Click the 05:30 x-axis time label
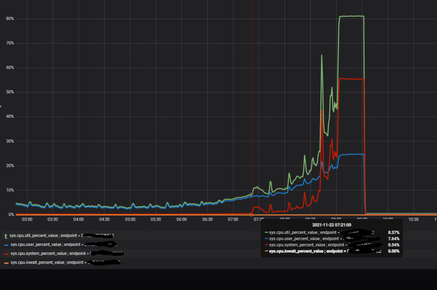Image resolution: width=437 pixels, height=290 pixels. 156,219
